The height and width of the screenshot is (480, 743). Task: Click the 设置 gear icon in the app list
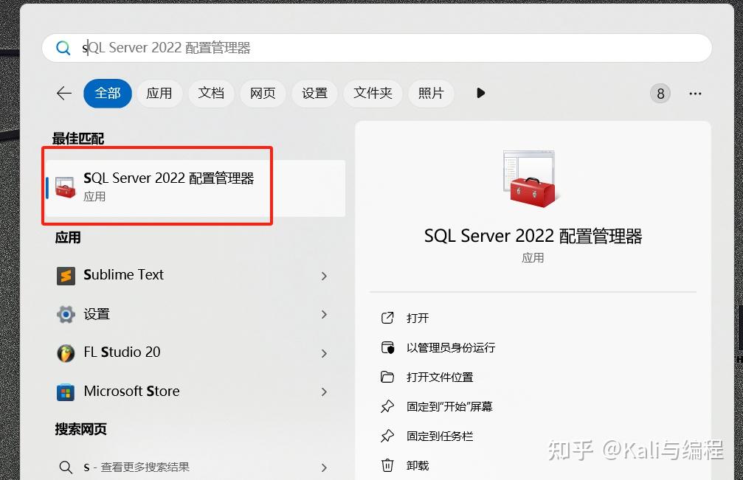pyautogui.click(x=66, y=313)
